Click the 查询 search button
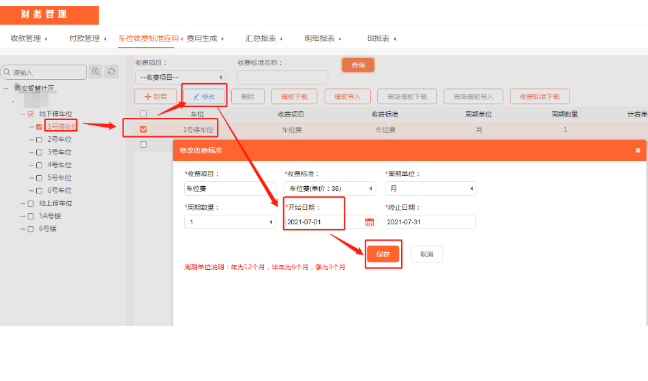648x381 pixels. click(x=358, y=65)
